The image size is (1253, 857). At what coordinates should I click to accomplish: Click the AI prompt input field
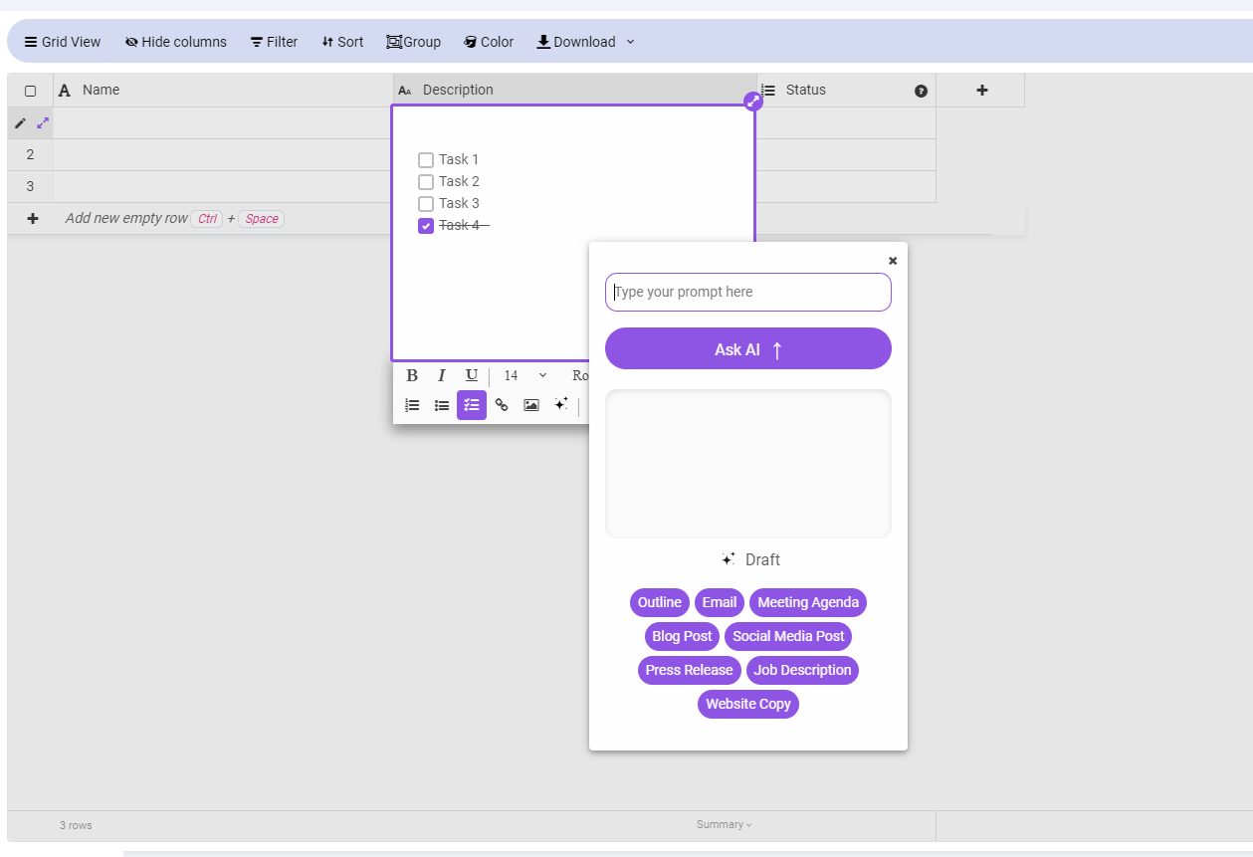click(x=748, y=292)
